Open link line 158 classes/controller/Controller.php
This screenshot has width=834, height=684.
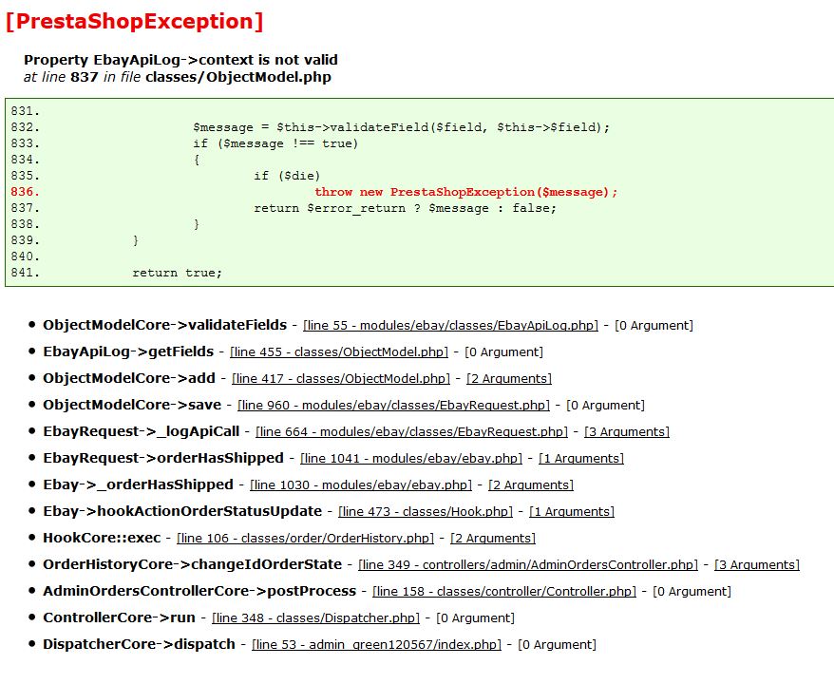pyautogui.click(x=504, y=592)
